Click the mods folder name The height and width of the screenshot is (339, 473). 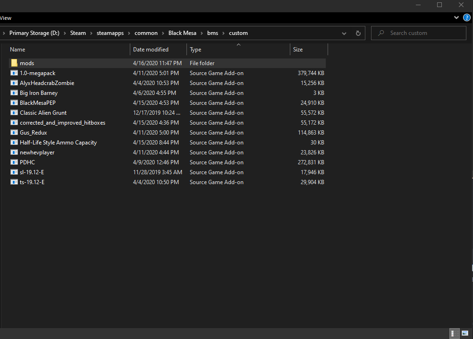click(27, 63)
